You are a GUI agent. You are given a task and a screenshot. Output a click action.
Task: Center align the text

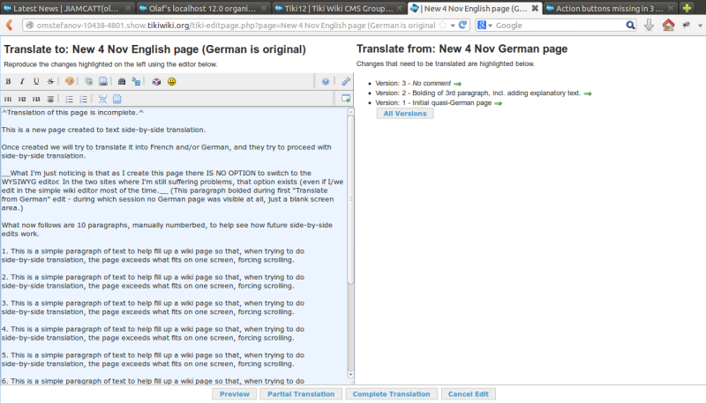50,99
